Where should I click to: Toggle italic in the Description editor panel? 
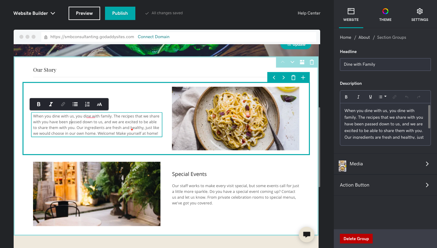click(x=358, y=97)
